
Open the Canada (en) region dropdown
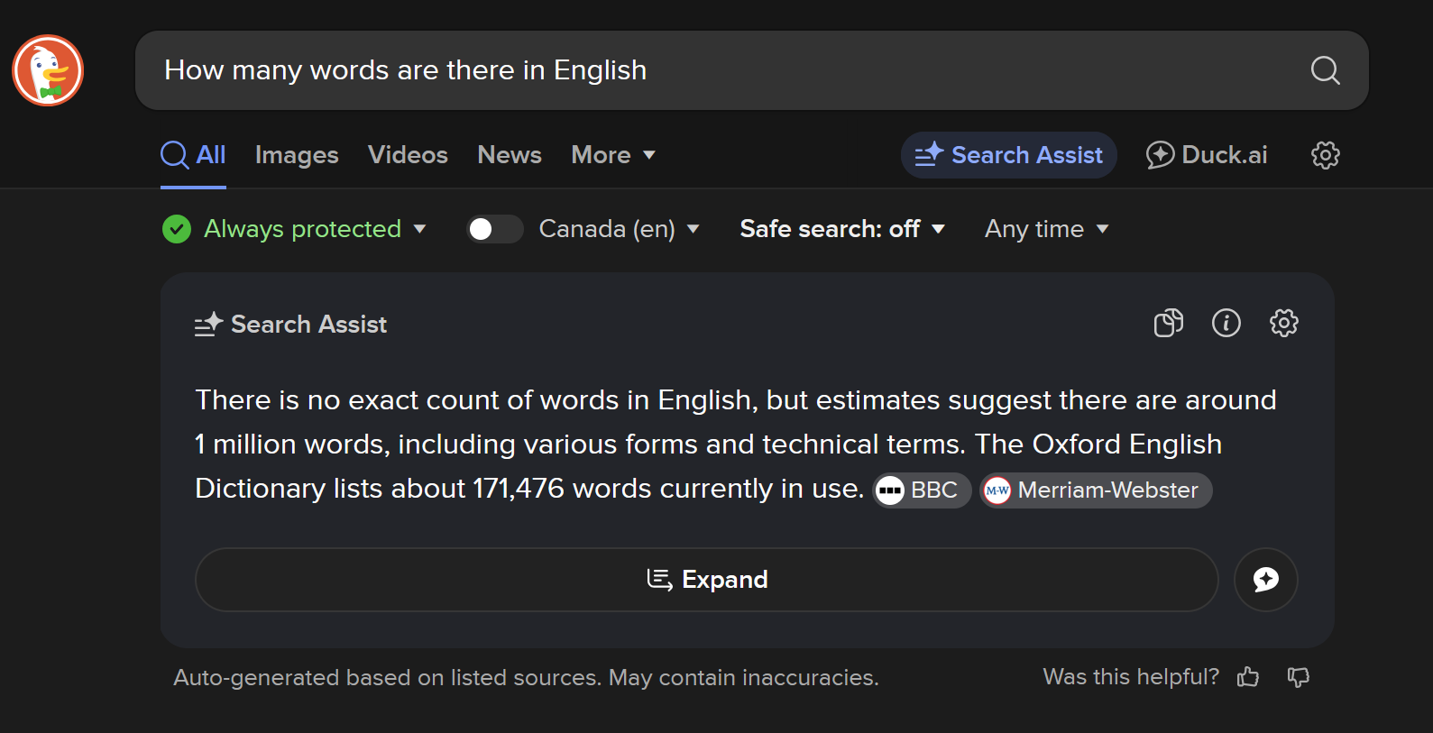click(x=619, y=229)
